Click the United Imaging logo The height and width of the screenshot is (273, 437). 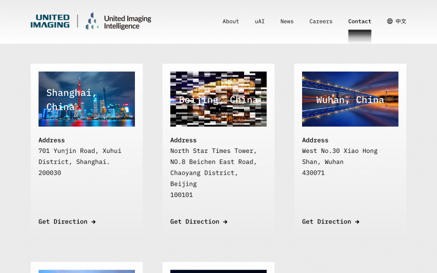coord(50,21)
